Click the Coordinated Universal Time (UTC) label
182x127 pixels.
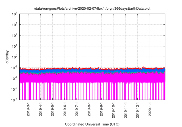(92, 124)
